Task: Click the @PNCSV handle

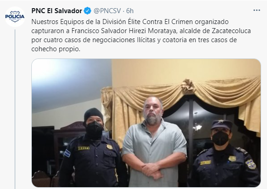Action: click(107, 11)
